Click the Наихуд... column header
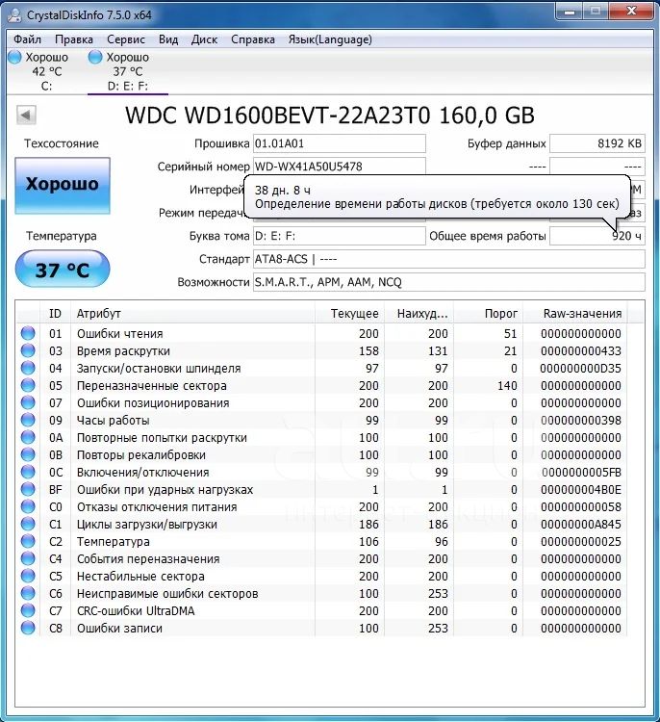 pos(419,314)
